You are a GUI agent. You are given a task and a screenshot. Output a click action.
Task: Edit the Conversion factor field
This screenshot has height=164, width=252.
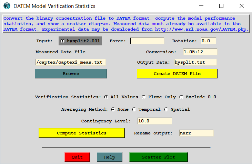tap(200, 52)
